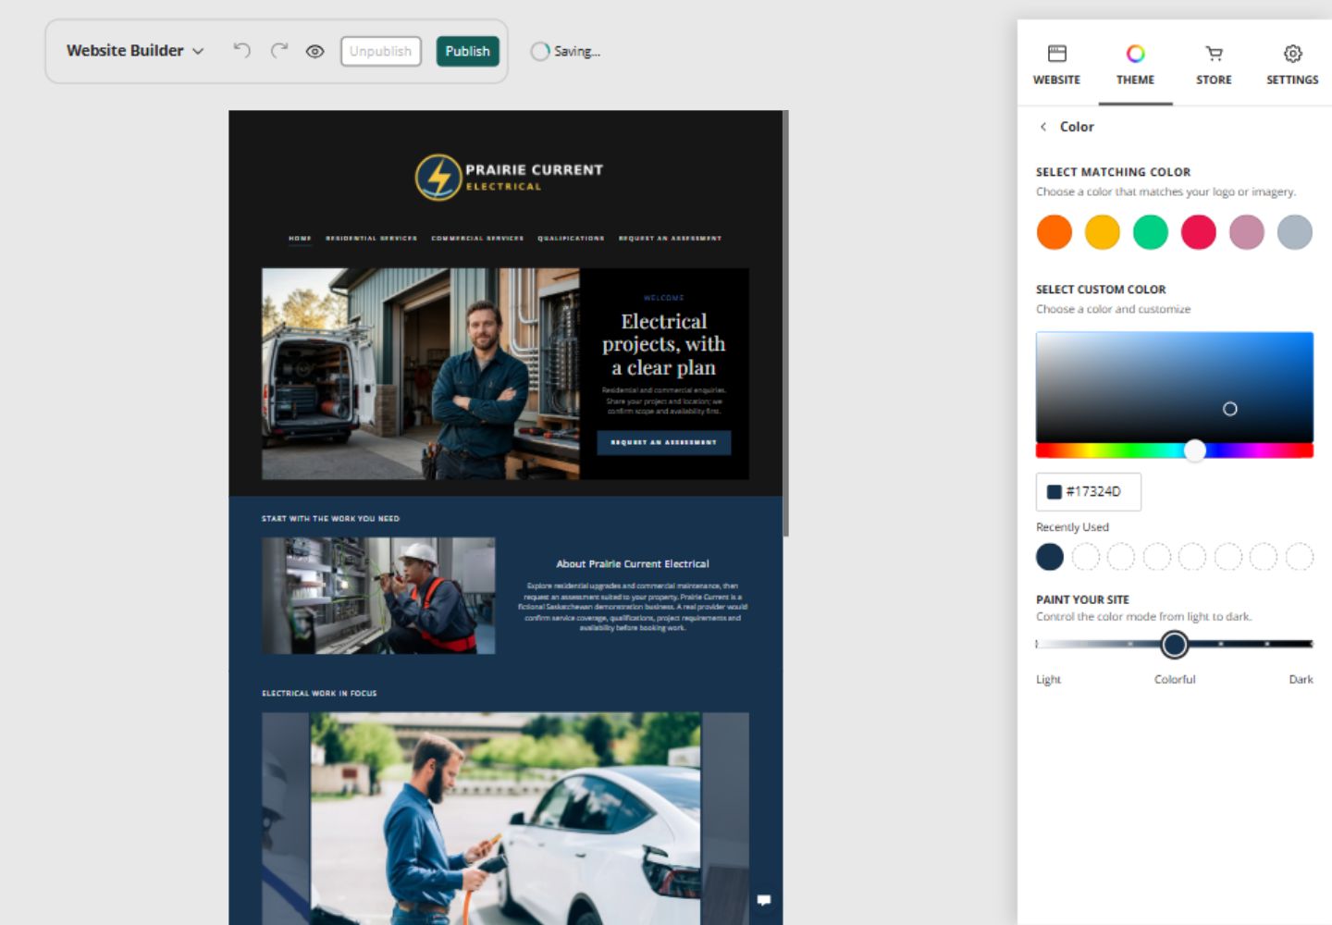Set color mode to Light label
The width and height of the screenshot is (1332, 925).
[1048, 679]
